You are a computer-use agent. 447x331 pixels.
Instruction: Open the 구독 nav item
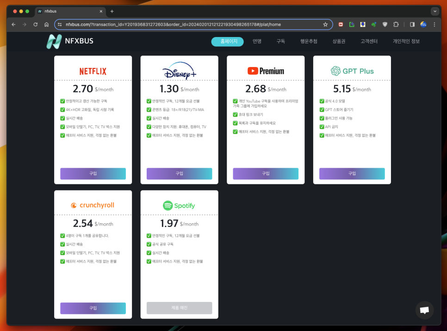click(281, 41)
